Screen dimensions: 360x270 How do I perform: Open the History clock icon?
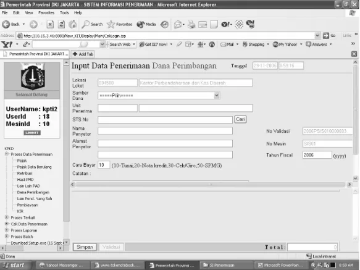164,24
